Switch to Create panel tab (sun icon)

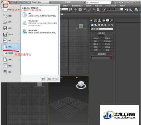(91, 21)
